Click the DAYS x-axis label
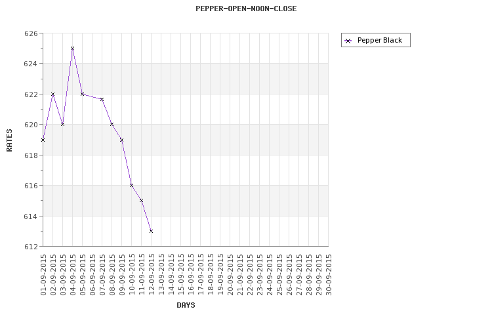492x328 pixels. (186, 305)
